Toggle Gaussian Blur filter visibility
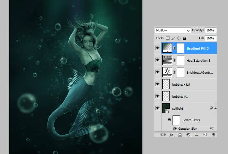This screenshot has width=228, height=154. click(x=175, y=128)
